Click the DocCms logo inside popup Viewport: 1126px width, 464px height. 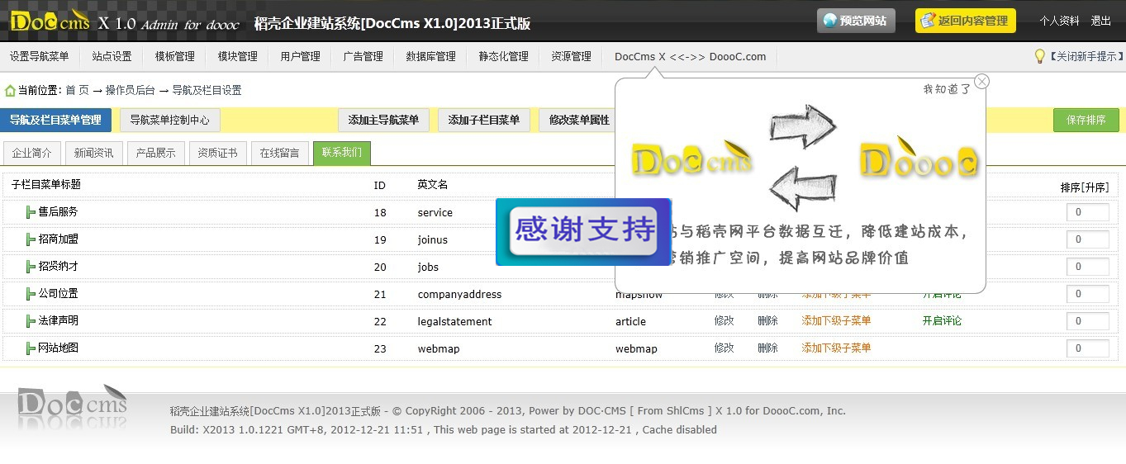click(691, 158)
